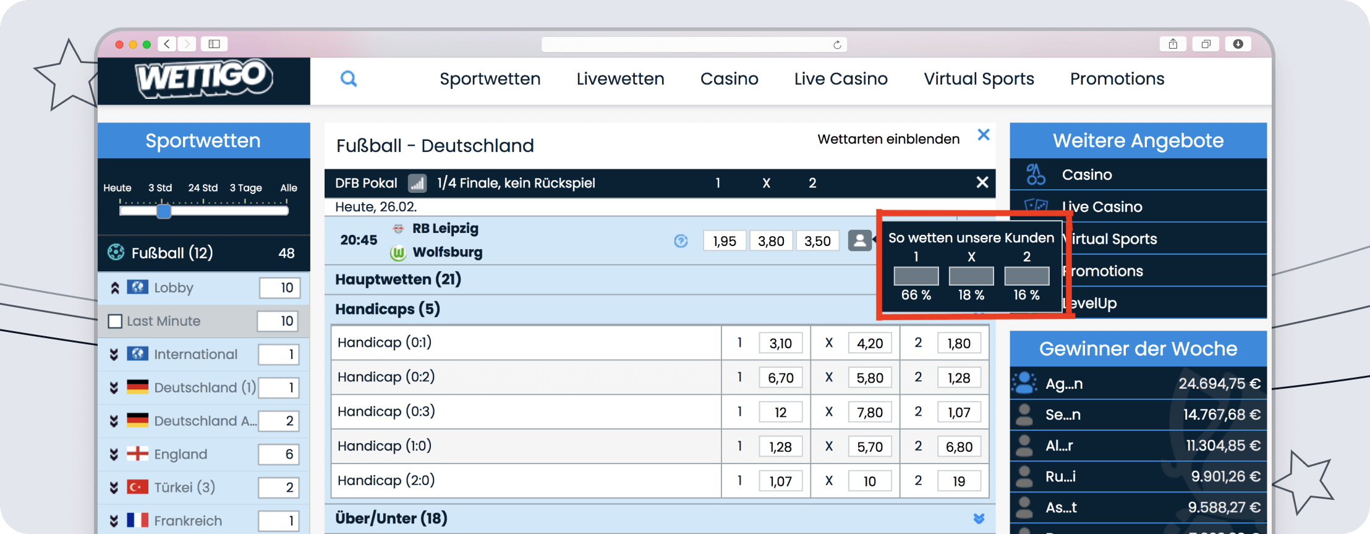Click the customer betting trends person icon
The height and width of the screenshot is (534, 1370).
(859, 240)
